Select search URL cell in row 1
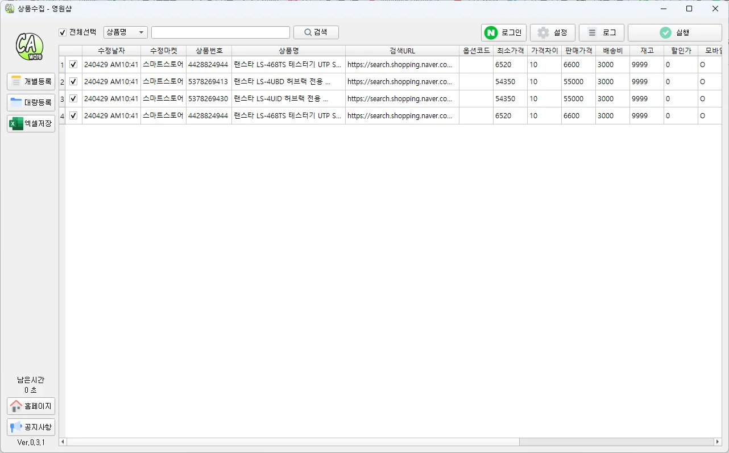The image size is (729, 453). pos(403,65)
